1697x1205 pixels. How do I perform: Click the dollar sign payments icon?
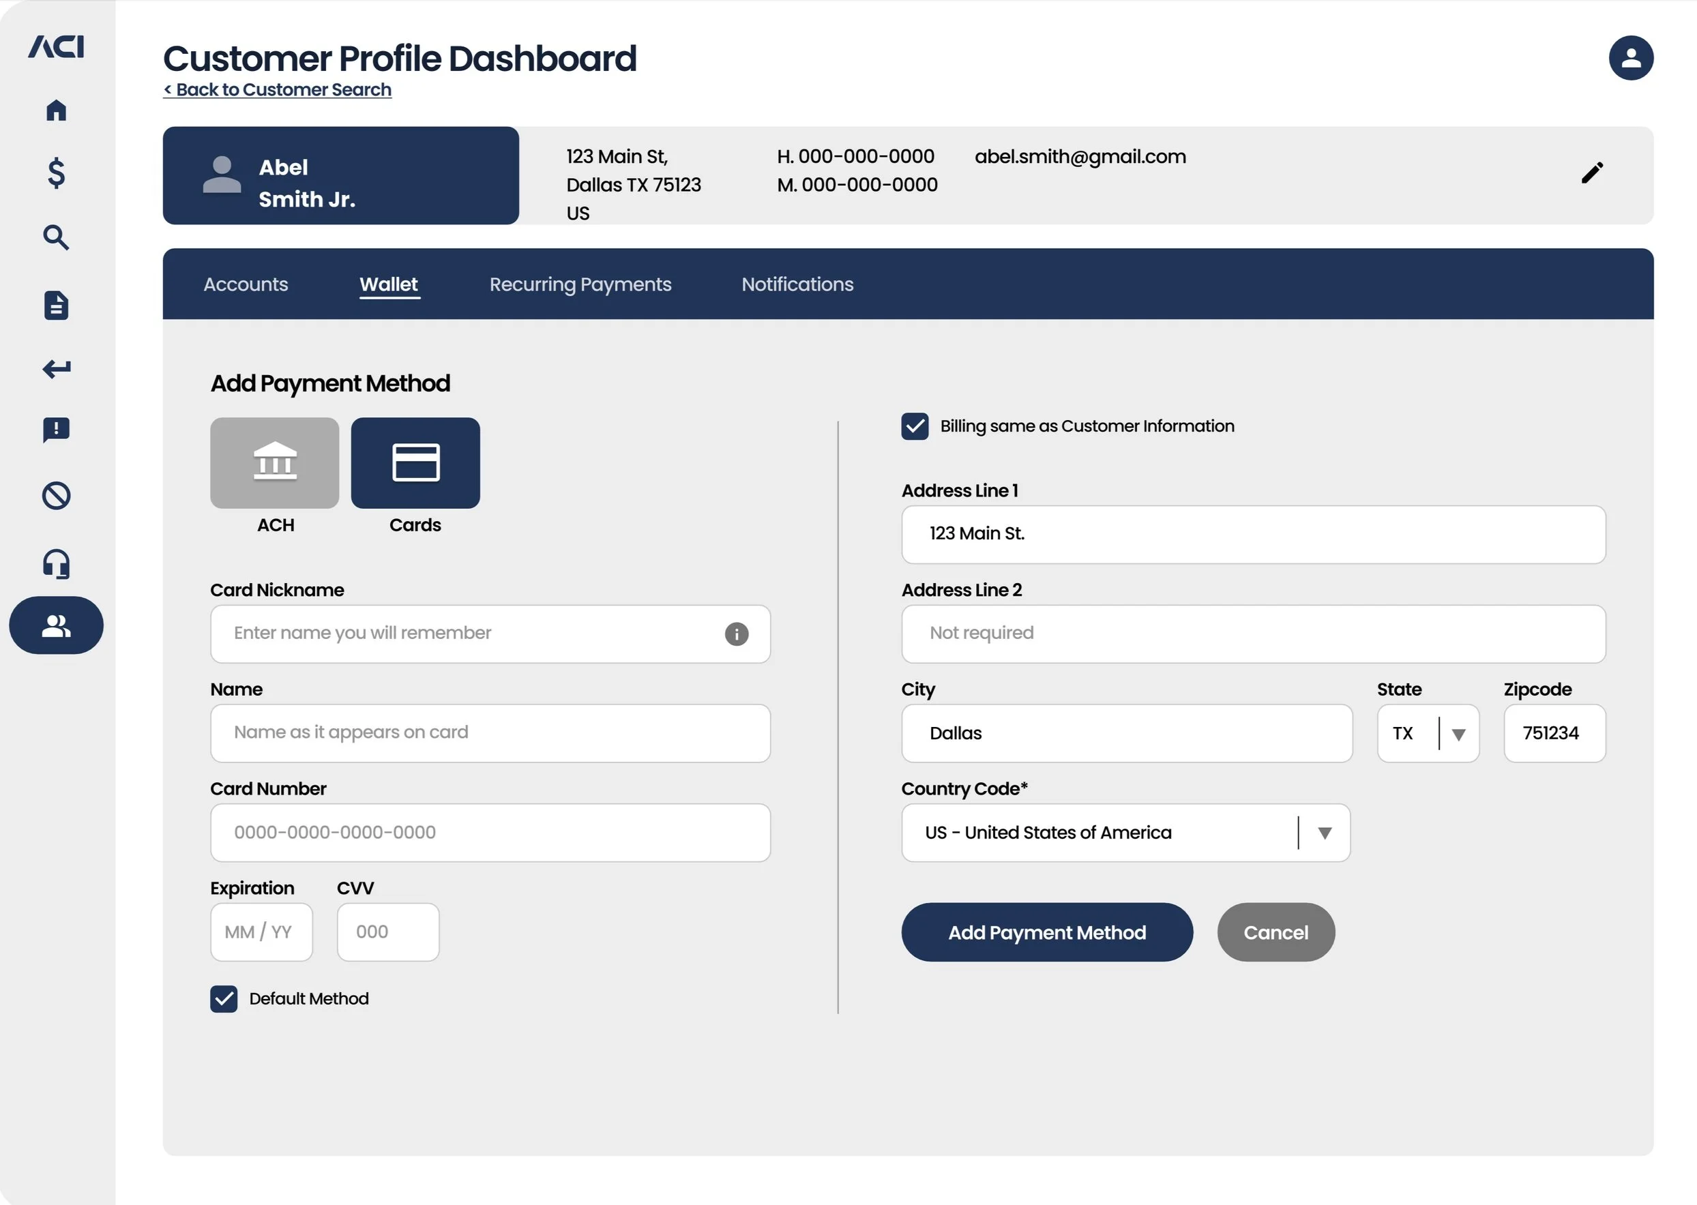pyautogui.click(x=57, y=173)
